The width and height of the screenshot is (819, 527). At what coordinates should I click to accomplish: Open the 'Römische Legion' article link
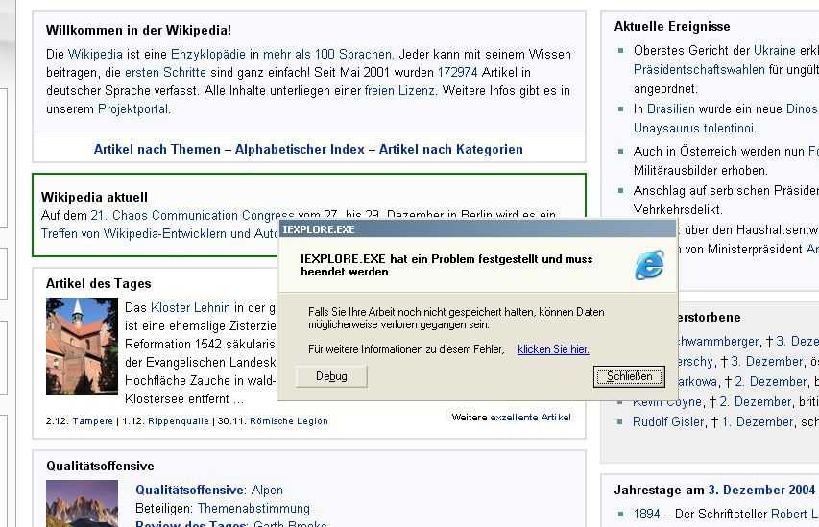tap(289, 421)
